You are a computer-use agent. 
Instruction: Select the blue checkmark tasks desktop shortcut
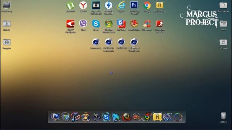coord(121,24)
